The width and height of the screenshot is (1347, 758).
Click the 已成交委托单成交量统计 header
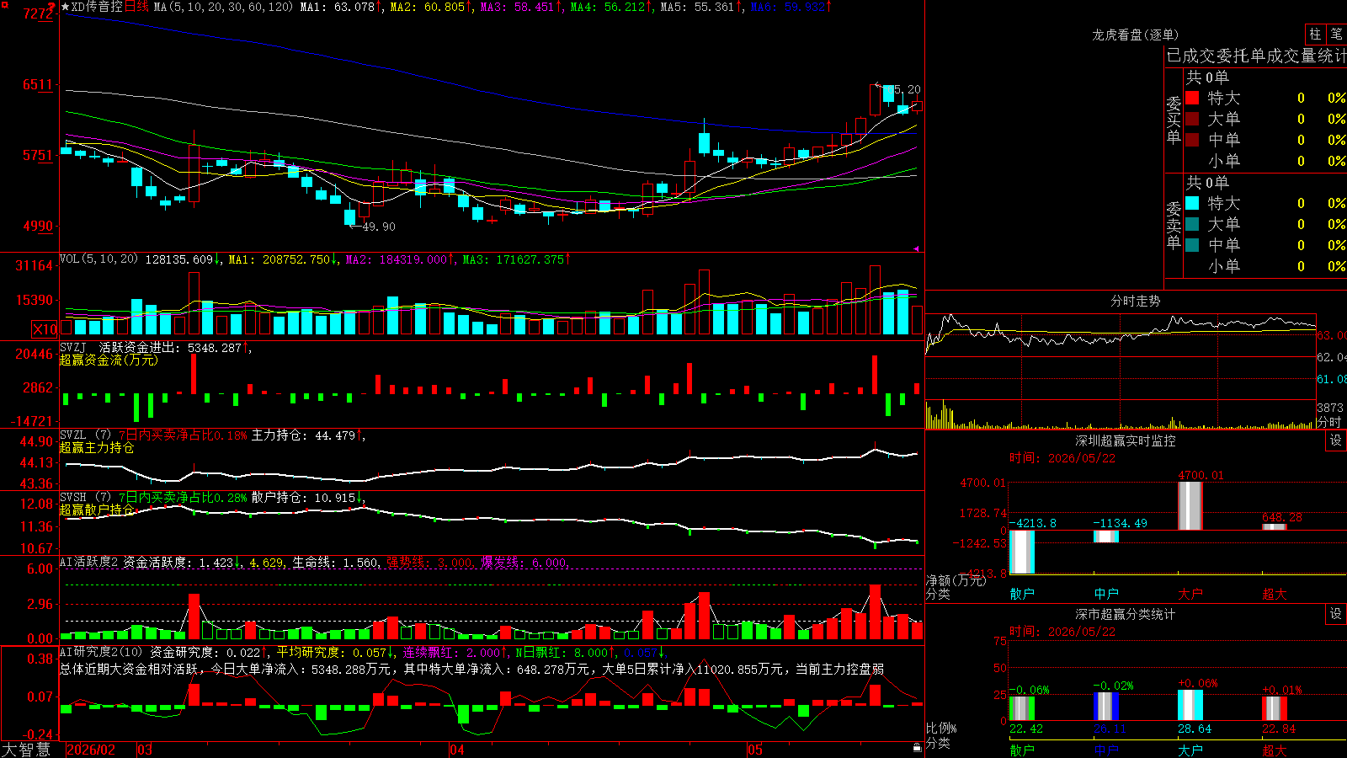coord(1257,56)
